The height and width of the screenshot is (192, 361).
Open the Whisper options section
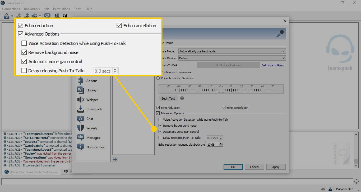[92, 100]
